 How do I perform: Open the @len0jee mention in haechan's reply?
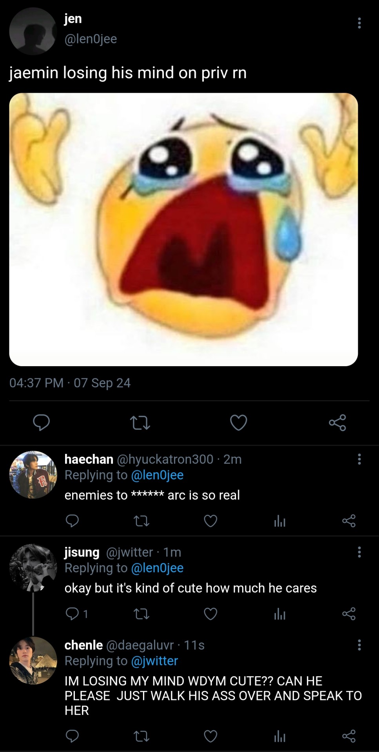157,475
